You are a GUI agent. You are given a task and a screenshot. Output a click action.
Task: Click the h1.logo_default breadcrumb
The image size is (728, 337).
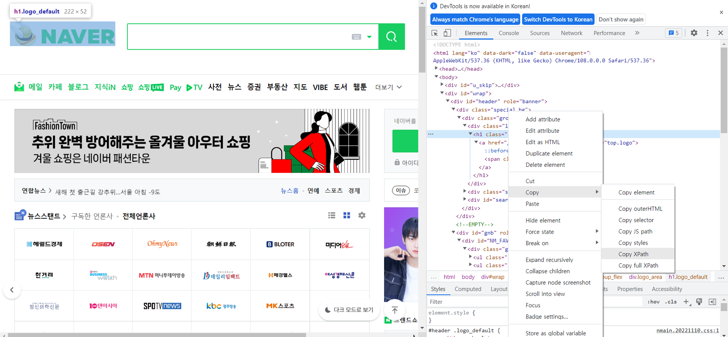click(688, 277)
